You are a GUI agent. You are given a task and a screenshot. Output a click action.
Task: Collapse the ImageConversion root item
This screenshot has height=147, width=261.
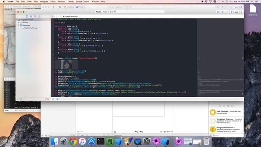[17, 20]
